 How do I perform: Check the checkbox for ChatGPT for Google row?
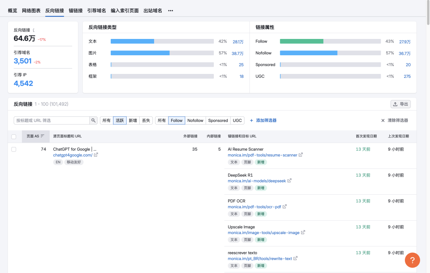click(14, 149)
